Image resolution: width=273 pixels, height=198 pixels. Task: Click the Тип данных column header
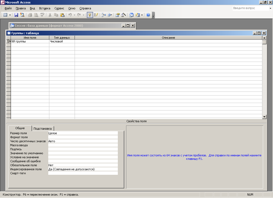[62, 38]
